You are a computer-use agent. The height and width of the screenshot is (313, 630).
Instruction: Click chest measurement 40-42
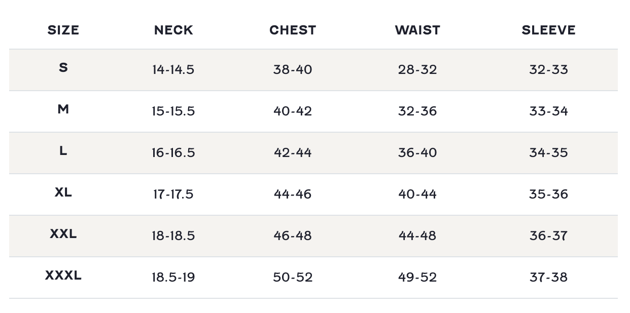(293, 111)
